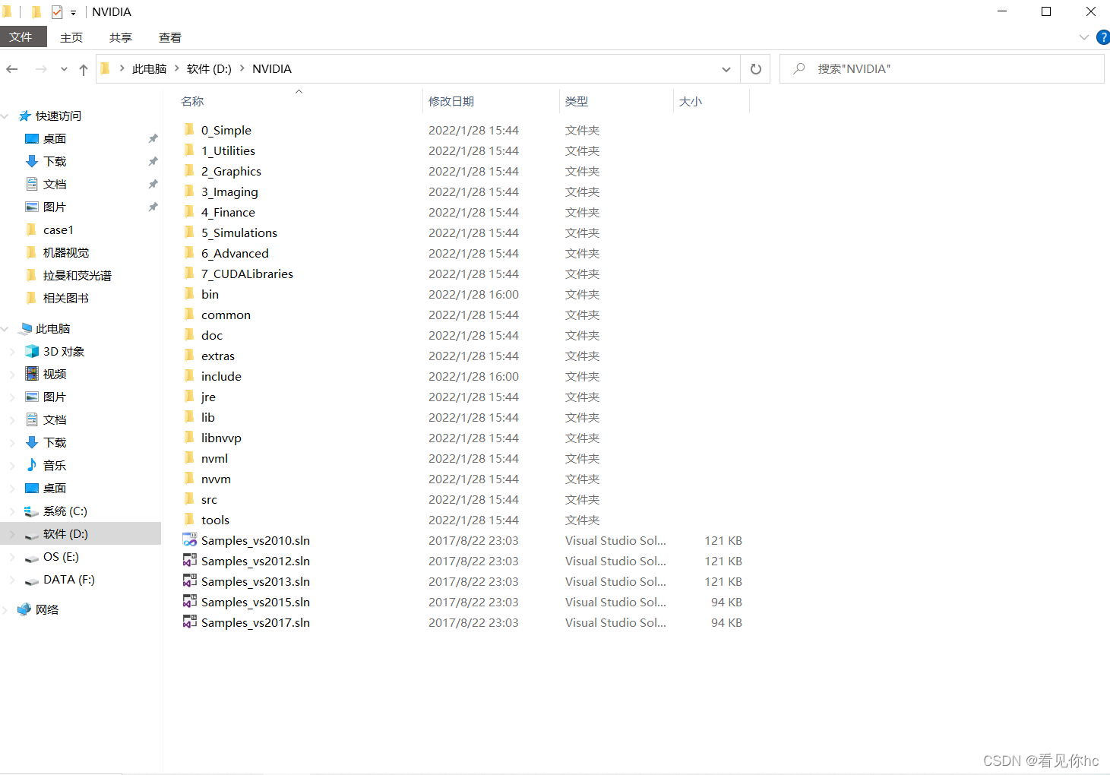Refresh the NVIDIA folder view
The width and height of the screenshot is (1110, 775).
756,69
